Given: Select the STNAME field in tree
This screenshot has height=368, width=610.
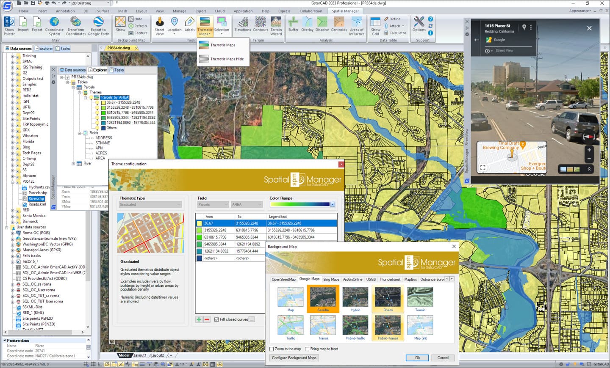Looking at the screenshot, I should tap(103, 143).
